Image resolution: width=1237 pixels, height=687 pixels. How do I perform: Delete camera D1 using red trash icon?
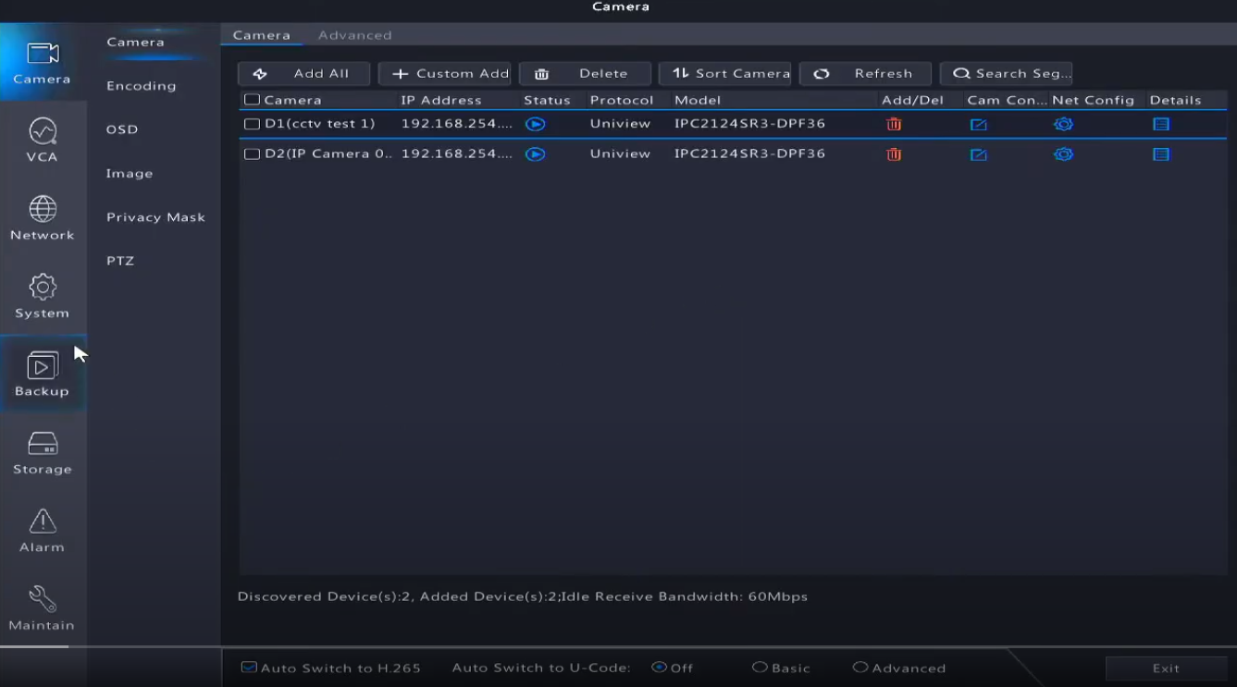tap(894, 124)
